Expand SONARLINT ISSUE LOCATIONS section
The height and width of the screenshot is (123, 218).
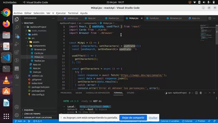click(x=39, y=118)
